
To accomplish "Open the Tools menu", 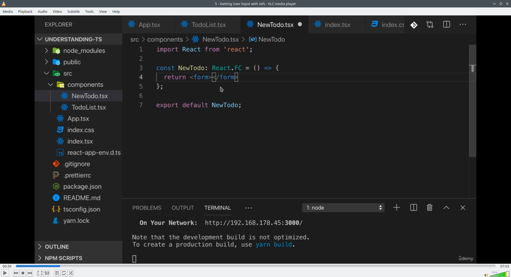I will (x=89, y=11).
